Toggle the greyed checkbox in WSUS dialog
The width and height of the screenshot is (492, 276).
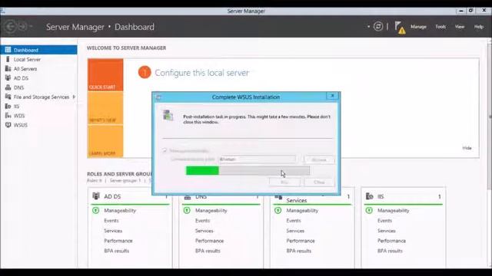pos(165,150)
